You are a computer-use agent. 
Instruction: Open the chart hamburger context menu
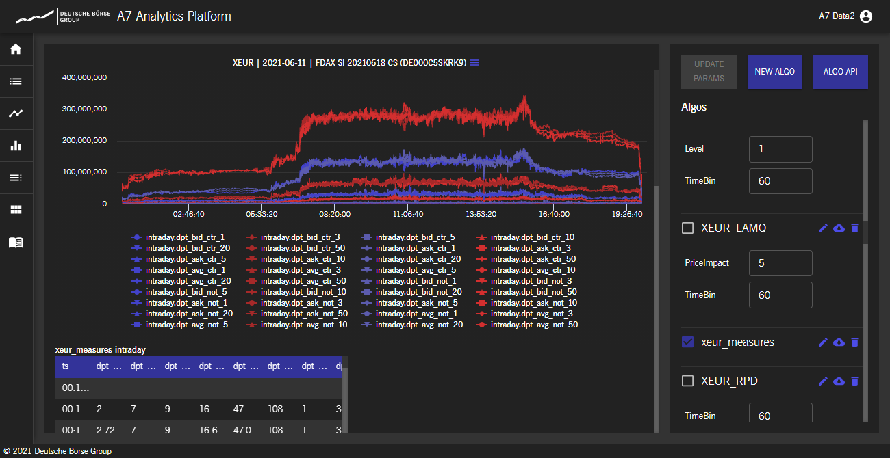click(474, 63)
